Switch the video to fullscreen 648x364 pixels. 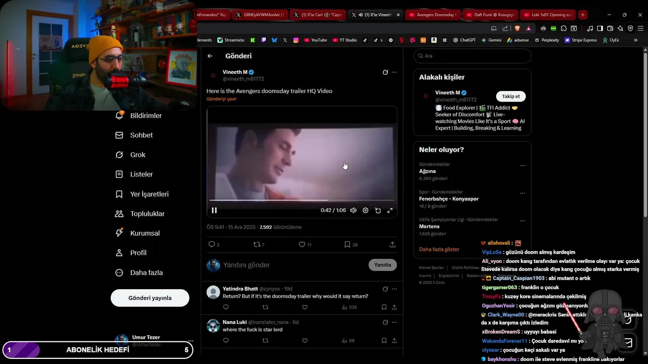pos(390,210)
